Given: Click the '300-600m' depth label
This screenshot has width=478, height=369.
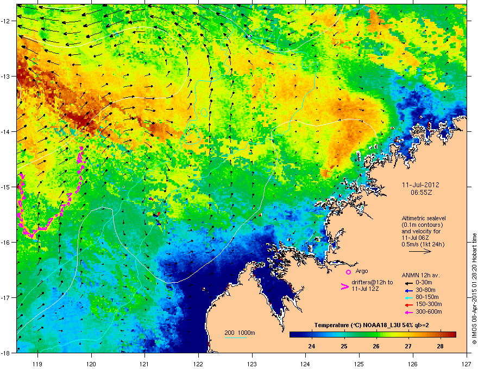Looking at the screenshot, I should (x=429, y=311).
